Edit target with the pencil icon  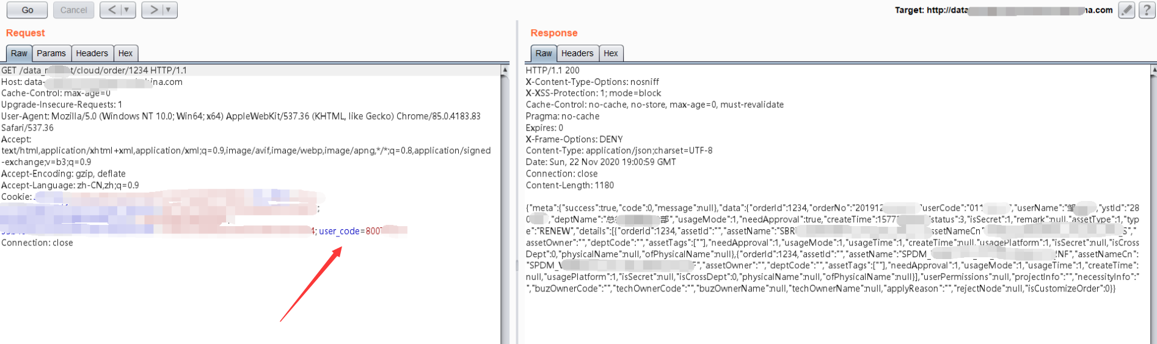click(1126, 10)
